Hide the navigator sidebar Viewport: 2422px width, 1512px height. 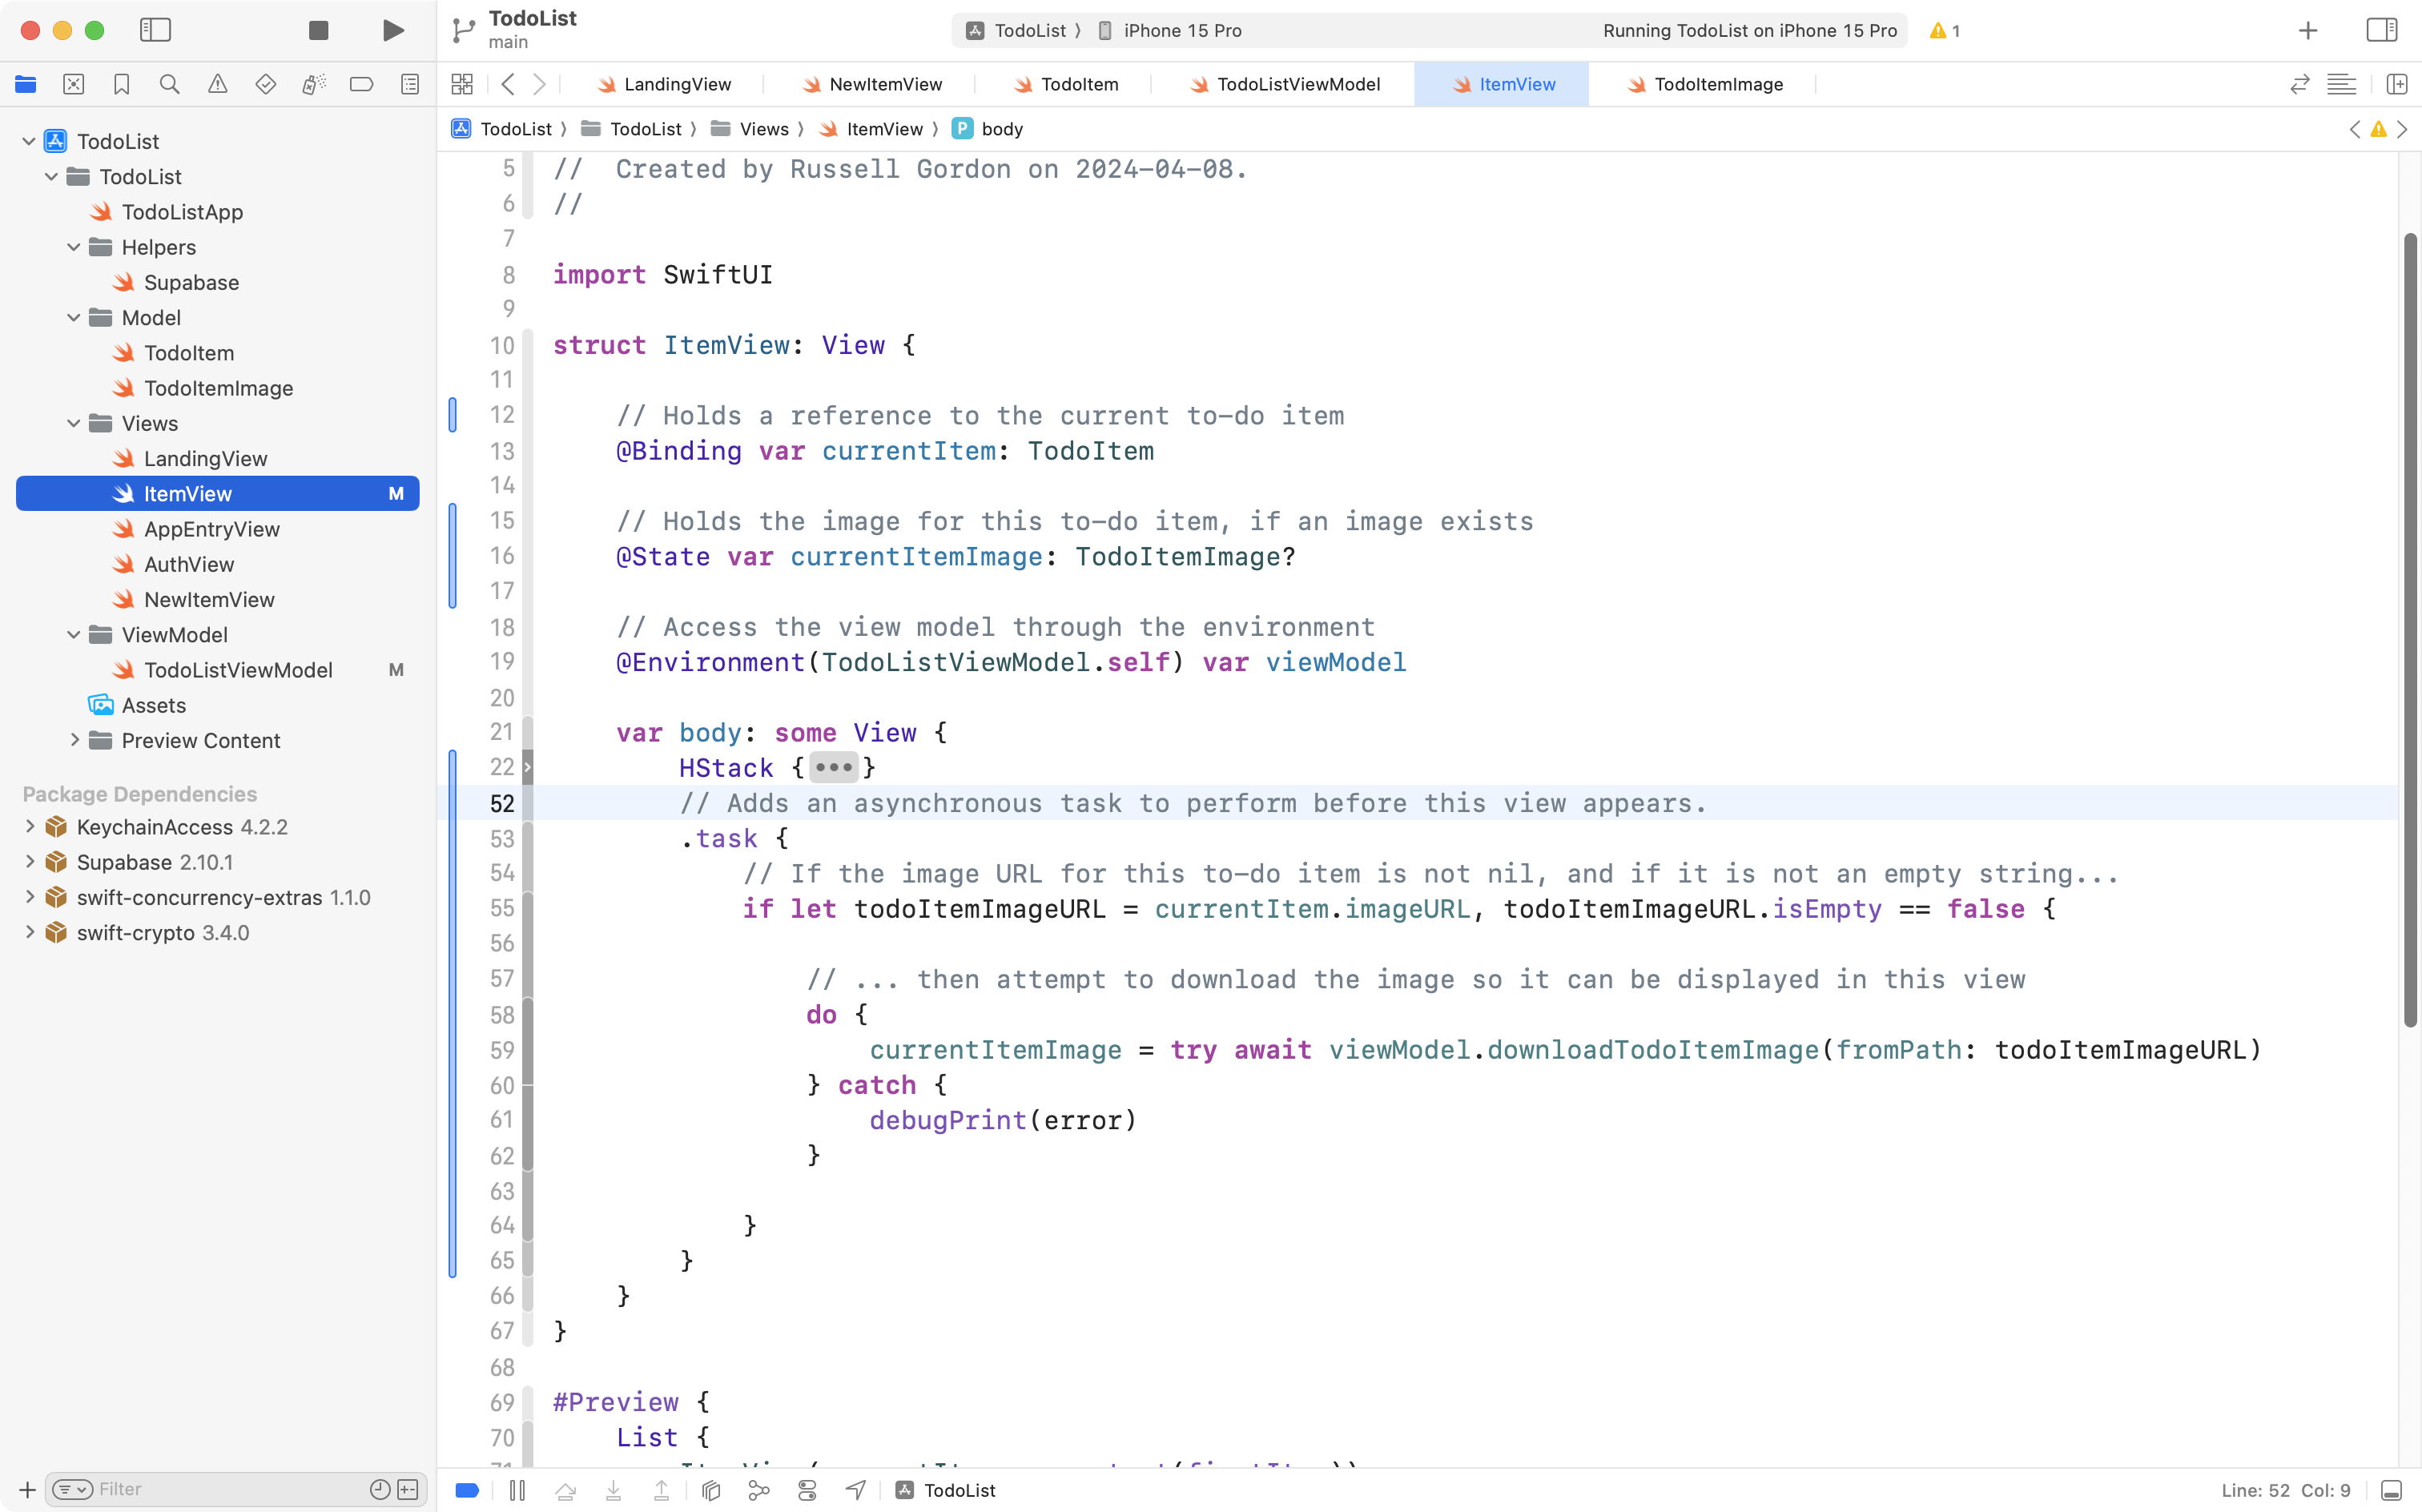click(156, 30)
